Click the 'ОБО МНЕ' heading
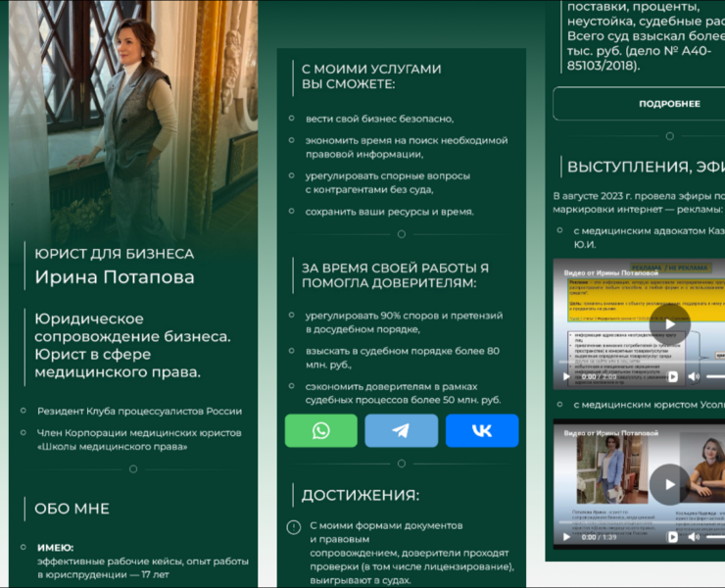The width and height of the screenshot is (725, 588). tap(72, 509)
